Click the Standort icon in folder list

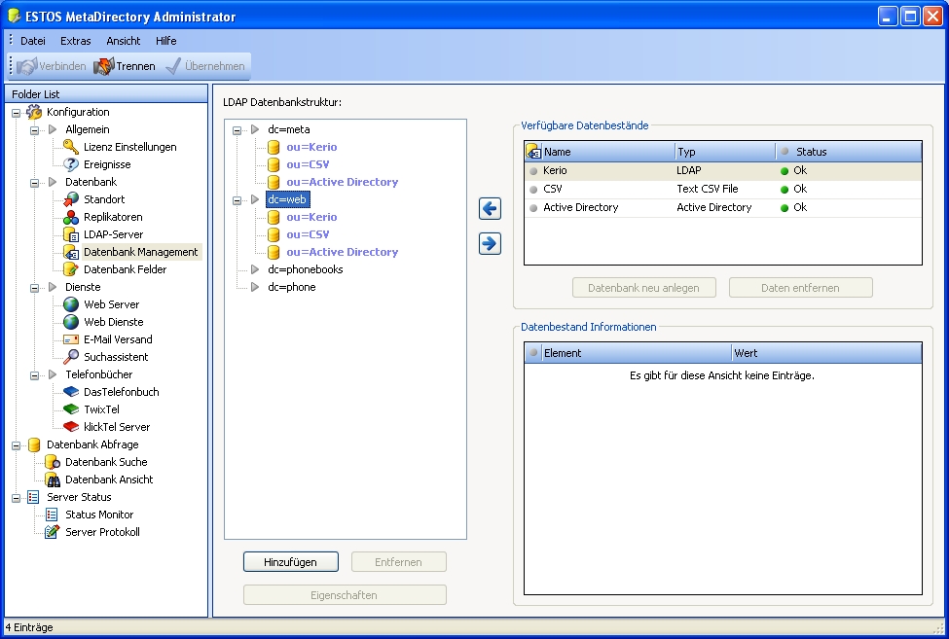pyautogui.click(x=71, y=199)
